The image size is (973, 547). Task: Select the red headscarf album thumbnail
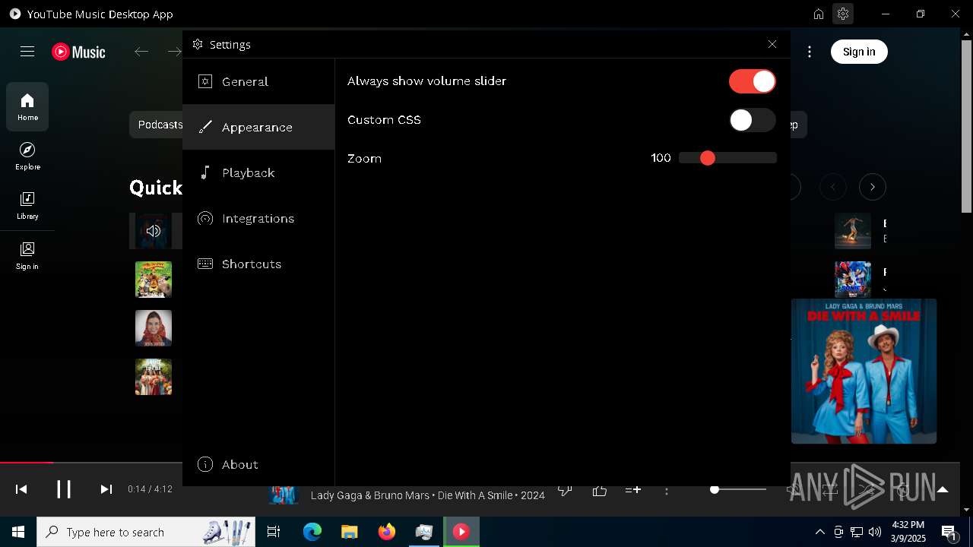(154, 328)
